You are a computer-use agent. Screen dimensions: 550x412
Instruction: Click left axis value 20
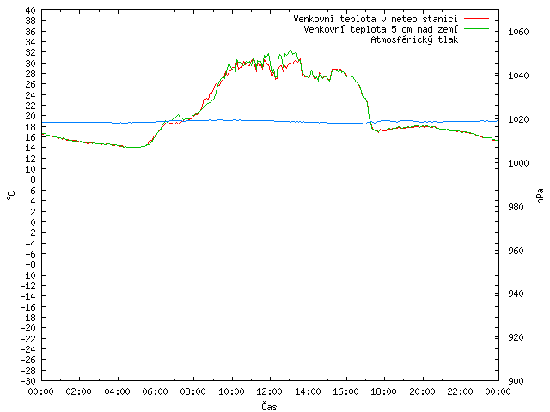point(31,116)
